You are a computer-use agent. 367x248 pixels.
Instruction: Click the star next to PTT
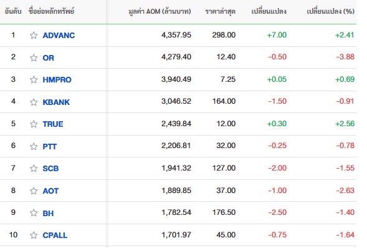point(34,146)
